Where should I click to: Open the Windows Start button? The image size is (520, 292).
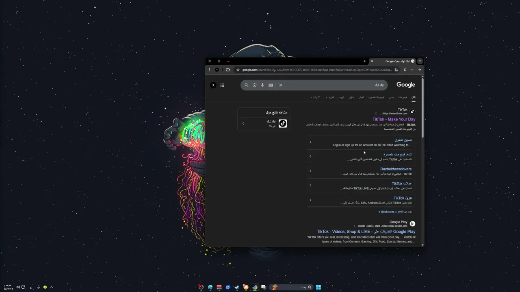(x=318, y=287)
